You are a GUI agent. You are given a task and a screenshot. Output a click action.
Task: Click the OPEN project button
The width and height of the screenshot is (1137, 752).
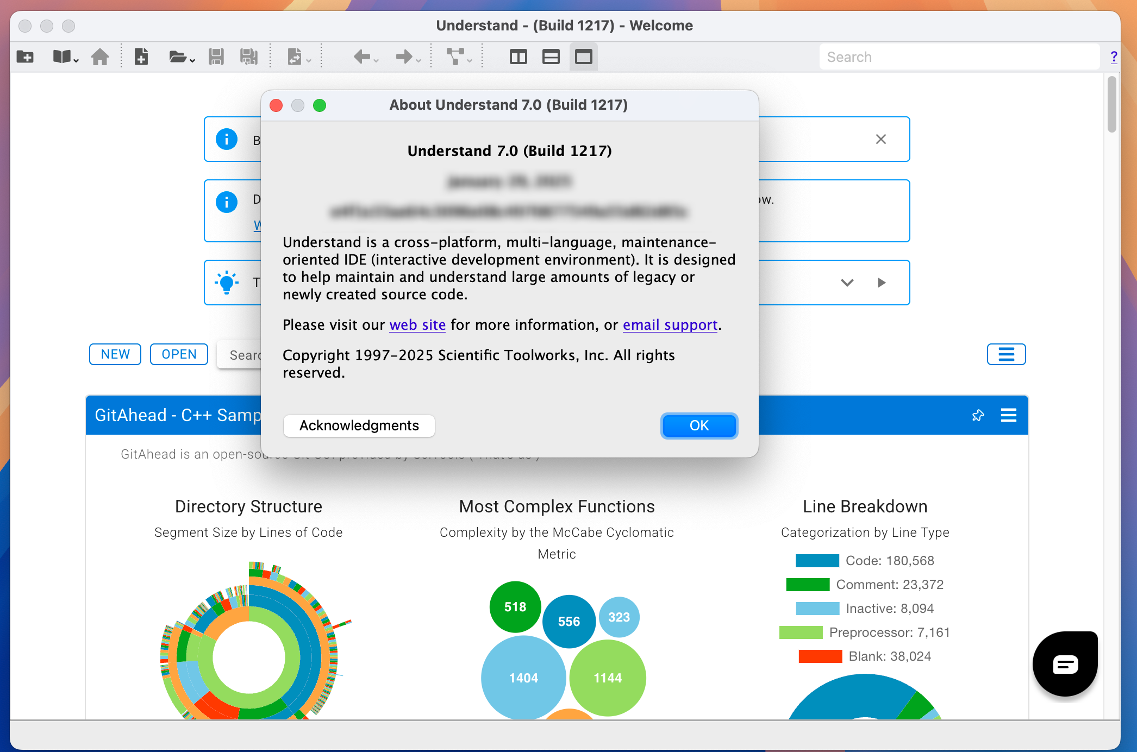click(x=179, y=354)
